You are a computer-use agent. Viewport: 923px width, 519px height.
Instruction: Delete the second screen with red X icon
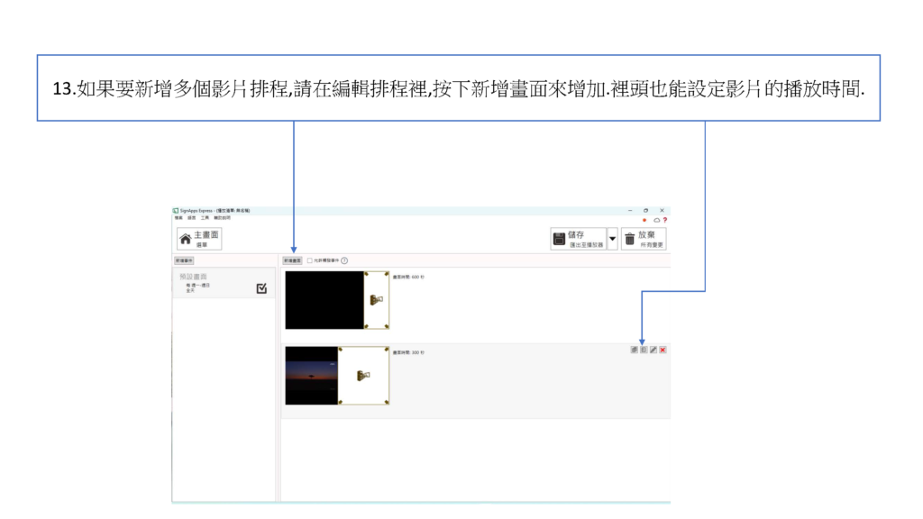pos(663,350)
